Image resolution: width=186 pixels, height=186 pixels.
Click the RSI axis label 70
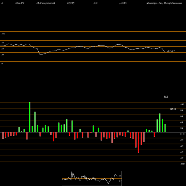(x=3, y=43)
